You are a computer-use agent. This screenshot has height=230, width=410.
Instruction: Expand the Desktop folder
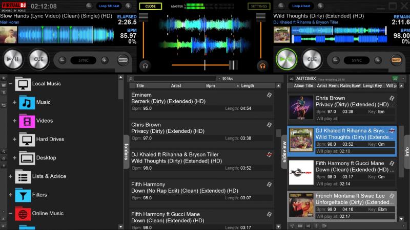[15, 158]
